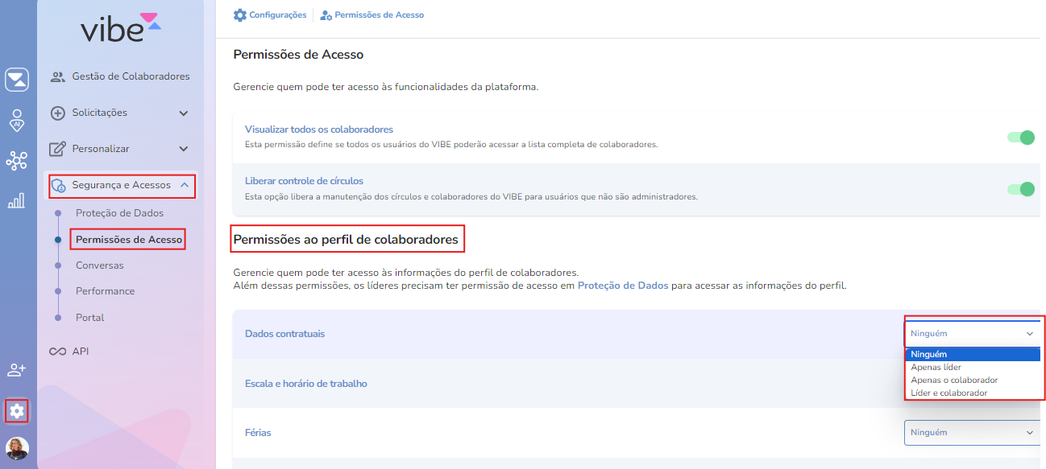Open the Dados contratuais dropdown

pos(972,333)
